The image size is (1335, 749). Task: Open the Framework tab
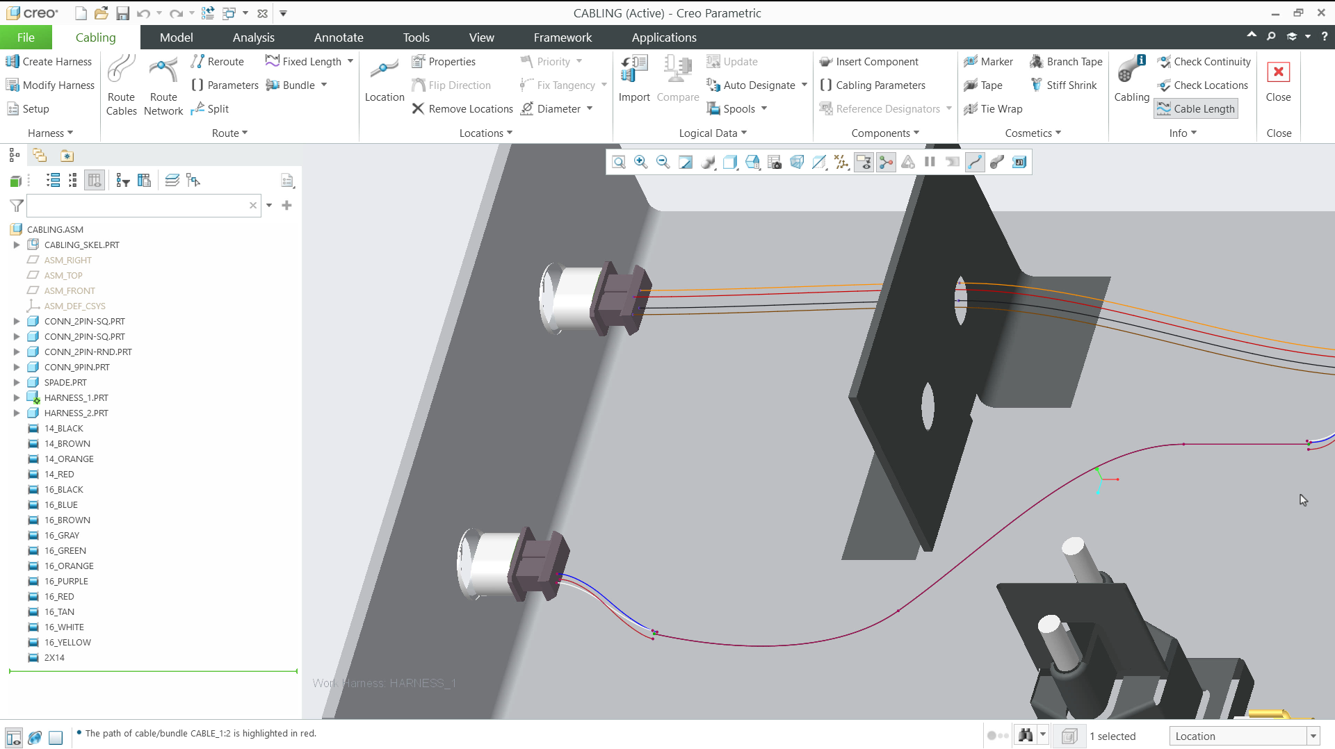click(563, 37)
